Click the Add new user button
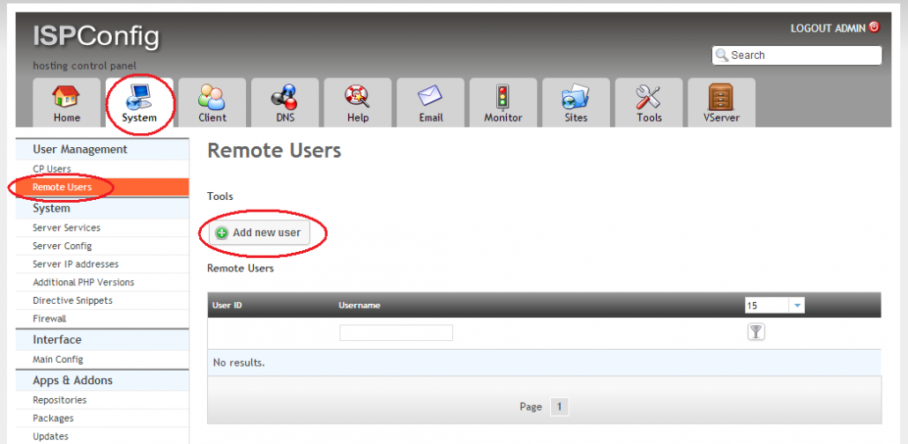Viewport: 908px width, 444px height. [259, 233]
